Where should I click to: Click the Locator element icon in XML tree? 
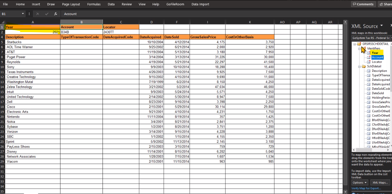(x=368, y=62)
